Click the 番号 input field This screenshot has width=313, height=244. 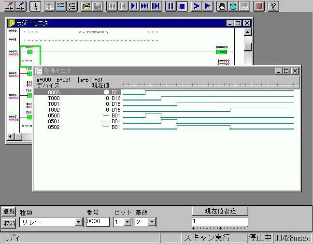point(98,222)
